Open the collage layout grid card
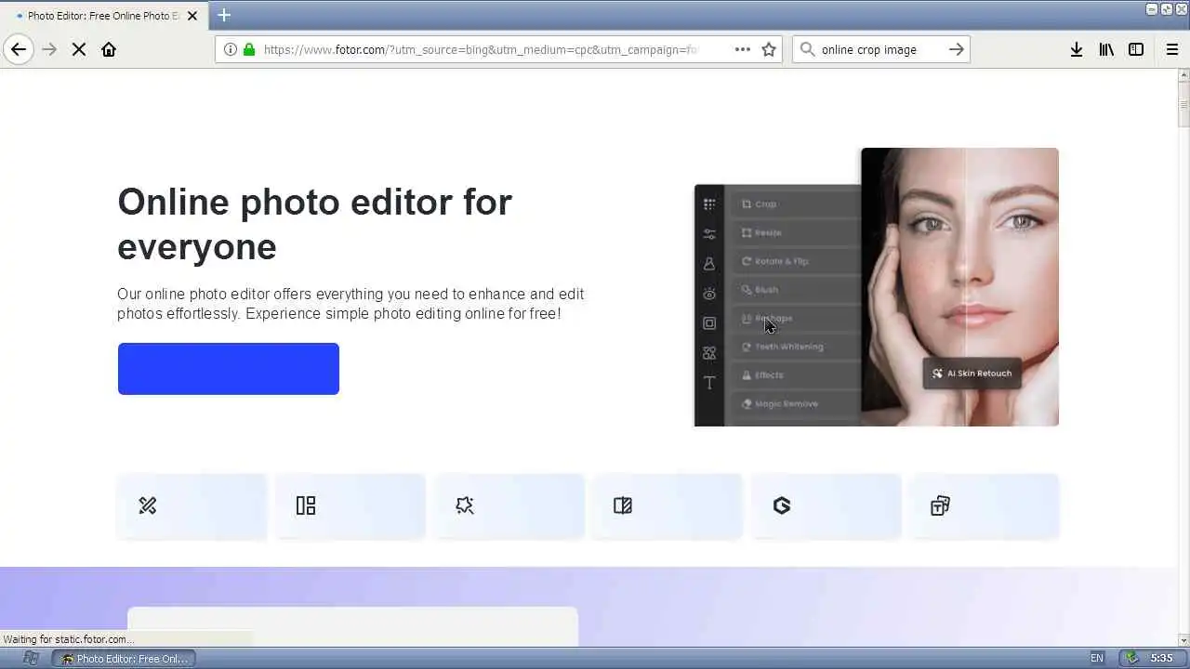Screen dimensions: 1190x669 (350, 505)
